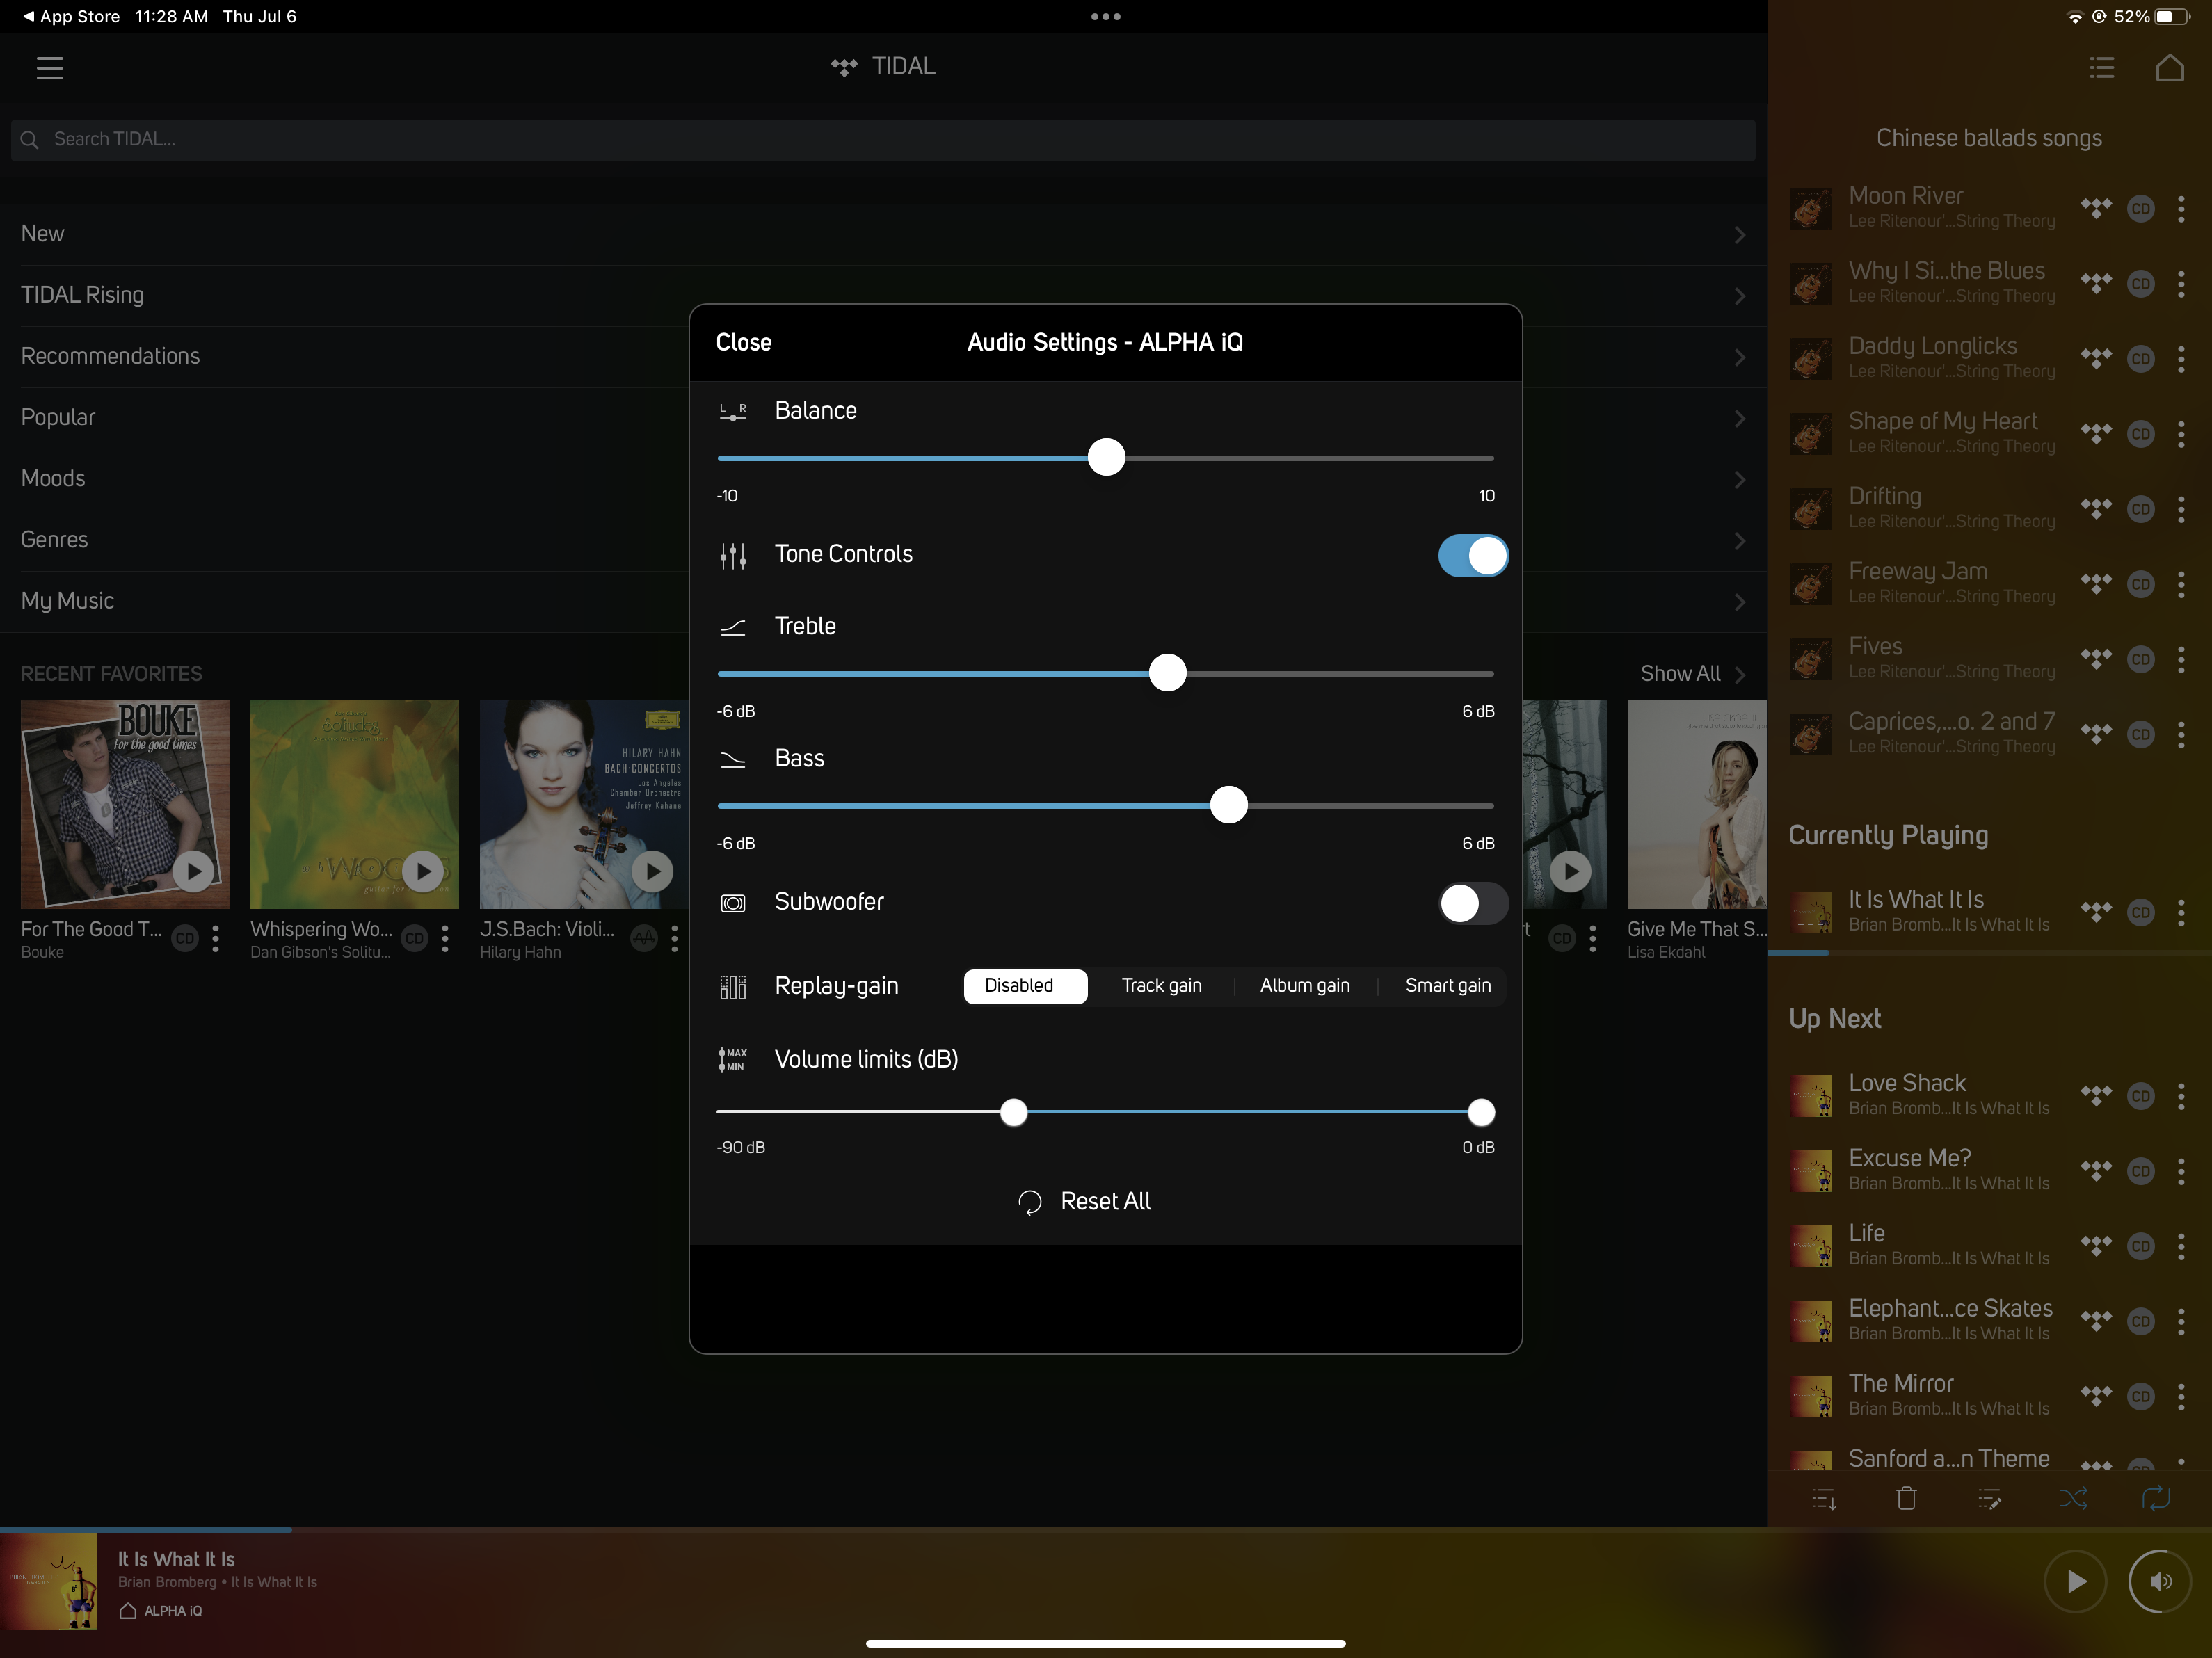Image resolution: width=2212 pixels, height=1658 pixels.
Task: Open the home/rooms icon at top right
Action: (2169, 67)
